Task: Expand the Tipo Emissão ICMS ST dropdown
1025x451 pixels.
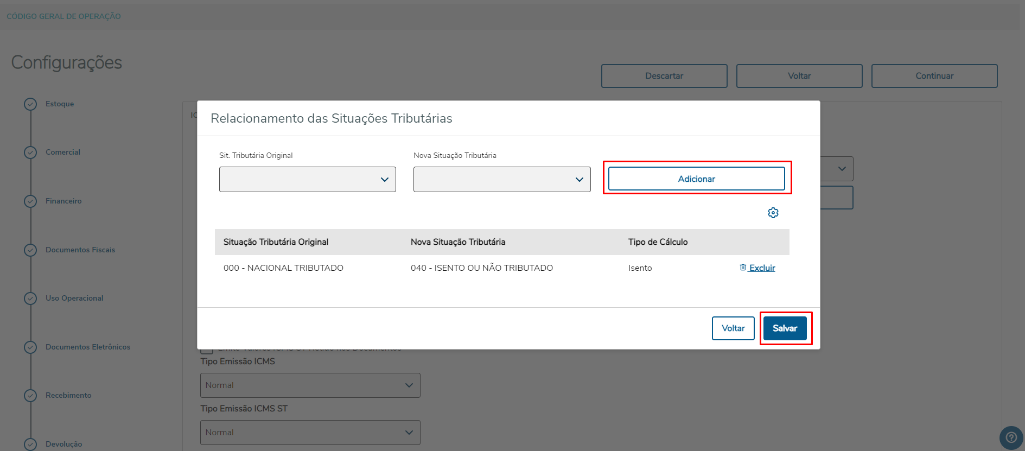Action: (310, 433)
